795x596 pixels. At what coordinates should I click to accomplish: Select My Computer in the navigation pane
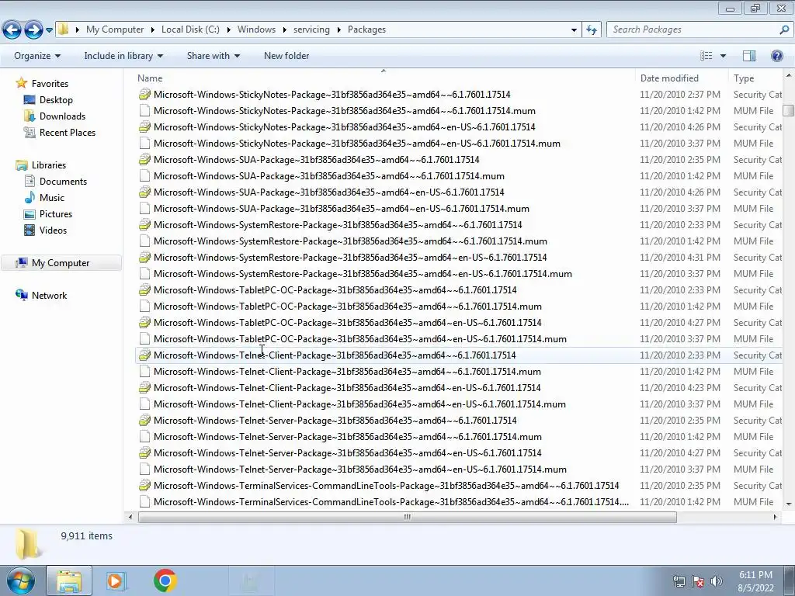(61, 262)
